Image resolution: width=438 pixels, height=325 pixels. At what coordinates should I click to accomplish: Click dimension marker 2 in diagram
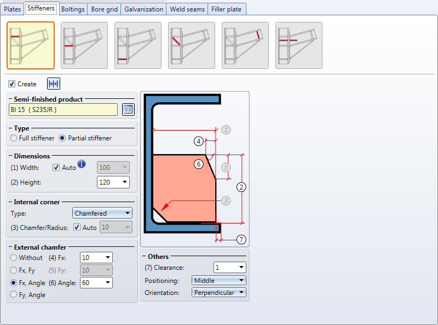[241, 187]
